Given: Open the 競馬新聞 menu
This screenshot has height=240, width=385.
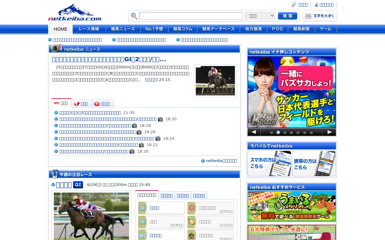Looking at the screenshot, I should (x=301, y=29).
